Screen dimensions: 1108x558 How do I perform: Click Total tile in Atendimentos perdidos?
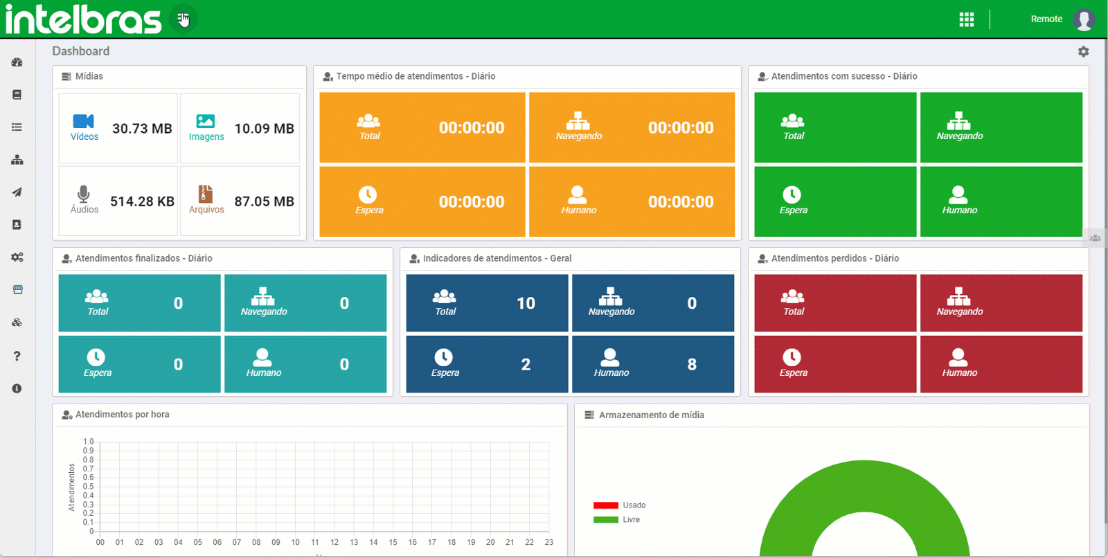(835, 303)
